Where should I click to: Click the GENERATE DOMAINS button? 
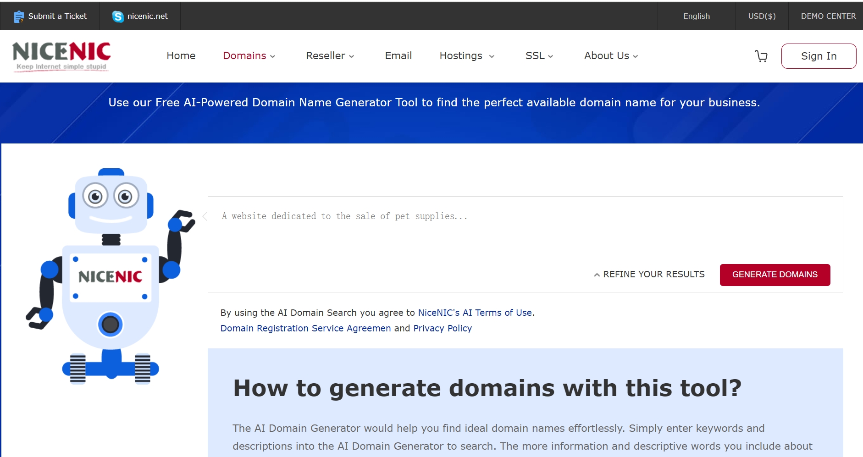(x=775, y=275)
